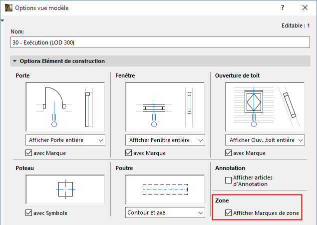317x225 pixels.
Task: Click the help question mark button
Action: click(x=283, y=8)
